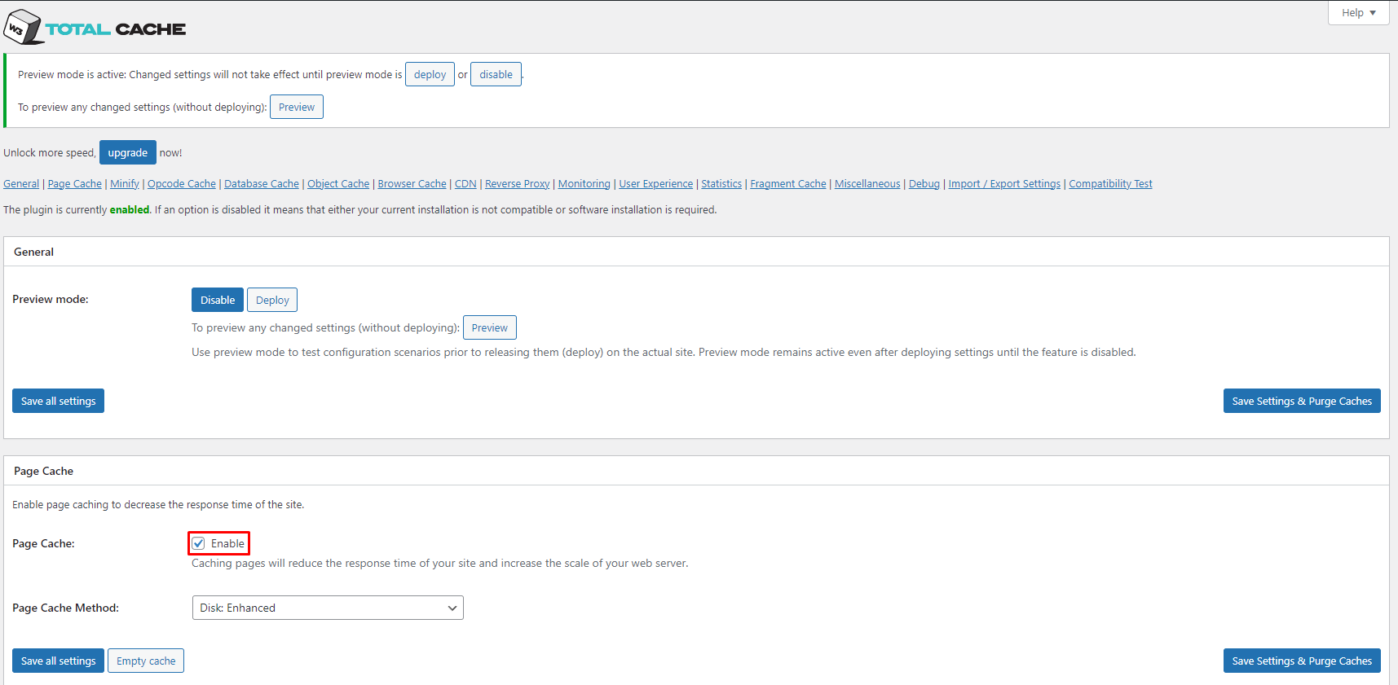Viewport: 1398px width, 685px height.
Task: Click Deploy button in General section
Action: tap(272, 300)
